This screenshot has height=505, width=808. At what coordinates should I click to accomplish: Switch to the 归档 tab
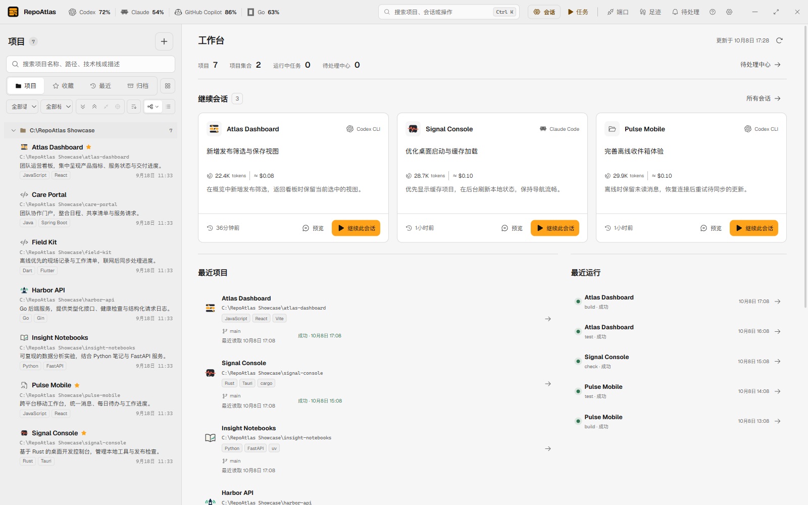(138, 86)
